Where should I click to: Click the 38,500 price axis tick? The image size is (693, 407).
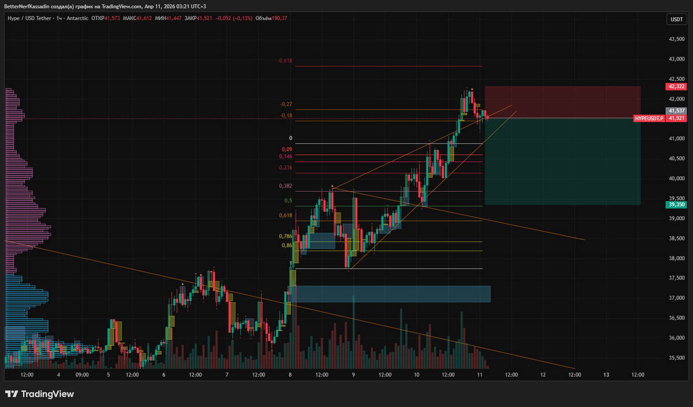(677, 239)
